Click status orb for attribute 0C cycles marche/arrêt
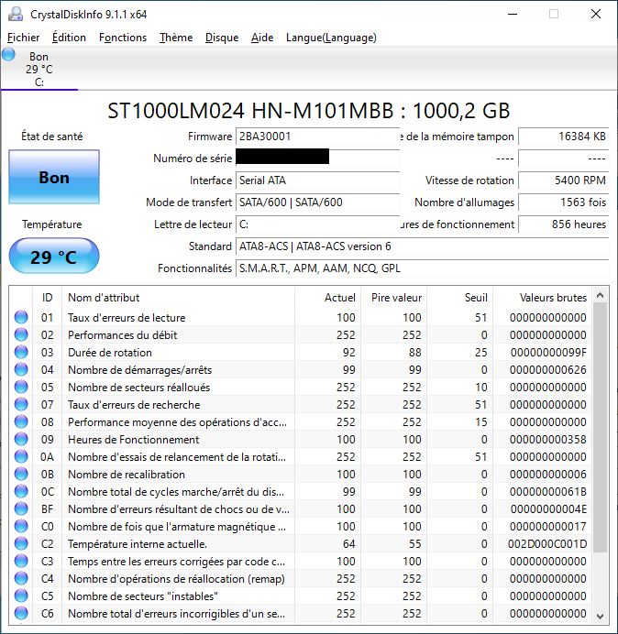The width and height of the screenshot is (618, 634). coord(21,491)
